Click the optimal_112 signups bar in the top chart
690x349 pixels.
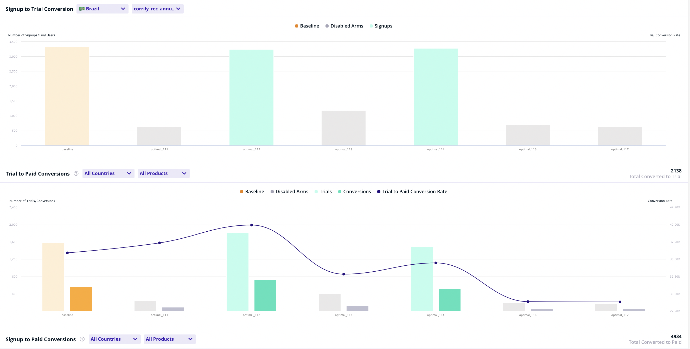pyautogui.click(x=251, y=98)
